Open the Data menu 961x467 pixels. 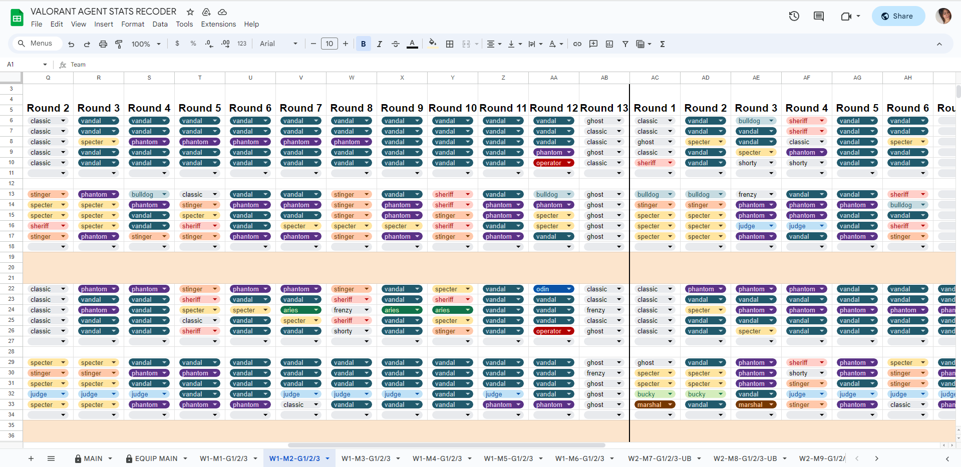(x=160, y=24)
